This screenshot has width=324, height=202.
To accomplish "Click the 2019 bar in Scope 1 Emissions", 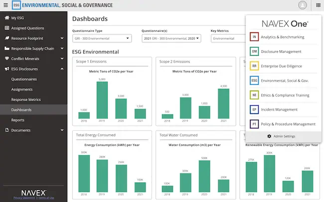I will click(x=102, y=100).
